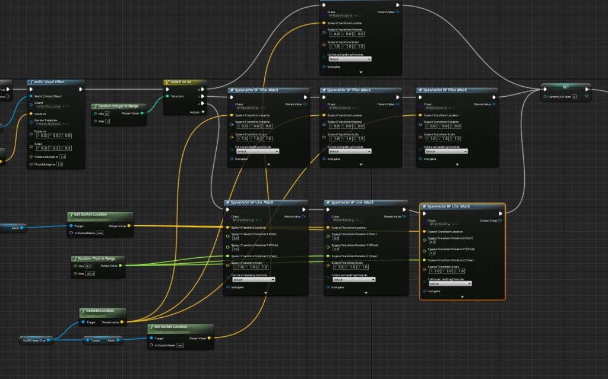Click the Audio Visual Effect node title
The height and width of the screenshot is (379, 608).
click(x=49, y=82)
